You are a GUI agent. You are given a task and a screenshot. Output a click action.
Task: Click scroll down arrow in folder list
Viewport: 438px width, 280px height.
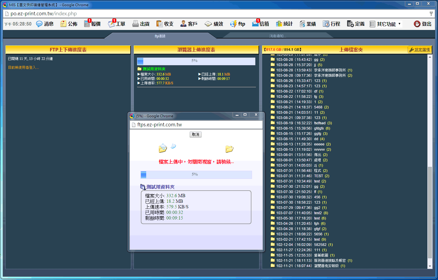[x=430, y=266]
